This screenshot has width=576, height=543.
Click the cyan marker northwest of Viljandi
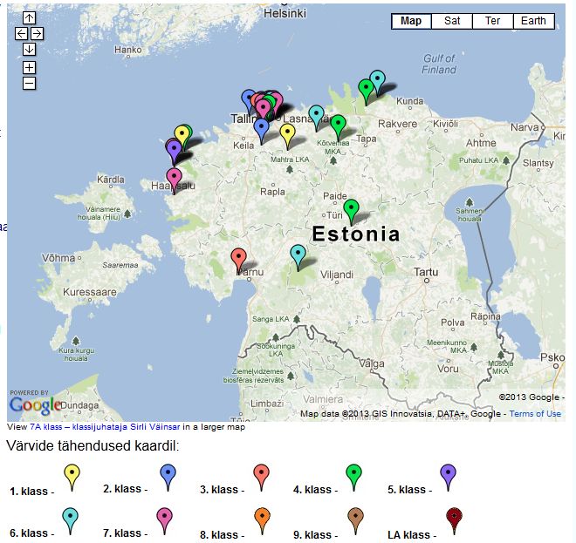298,255
